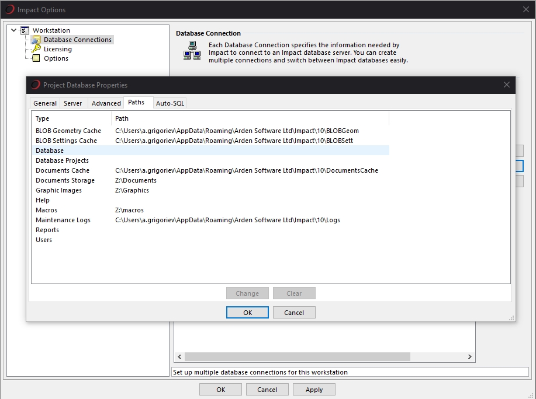
Task: Click the database network computers icon
Action: [192, 51]
